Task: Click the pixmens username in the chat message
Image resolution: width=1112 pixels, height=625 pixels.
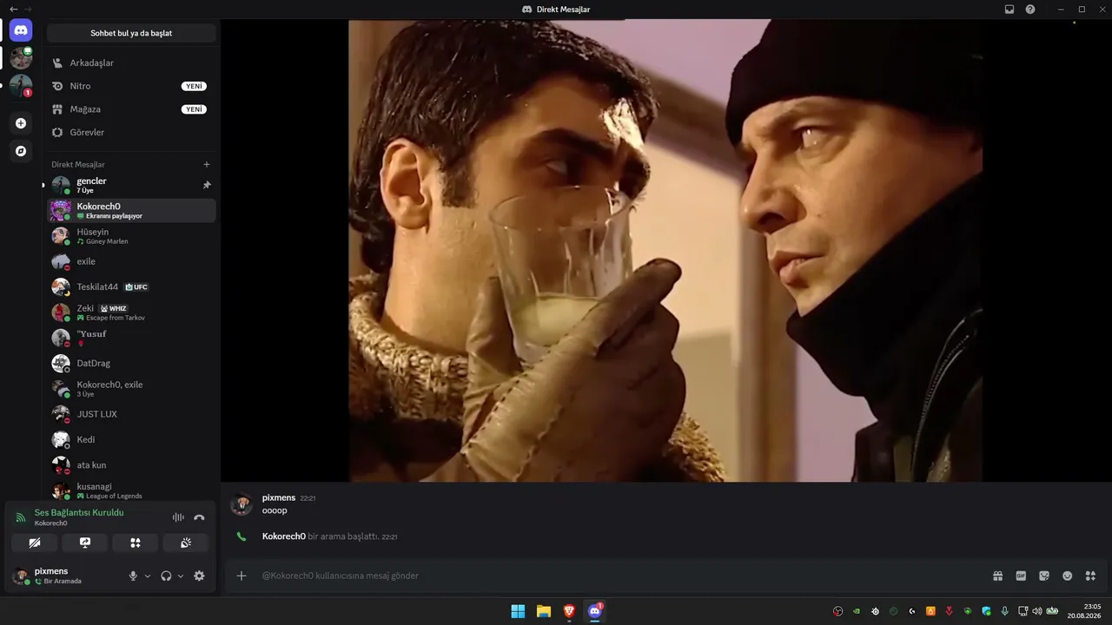Action: tap(279, 498)
